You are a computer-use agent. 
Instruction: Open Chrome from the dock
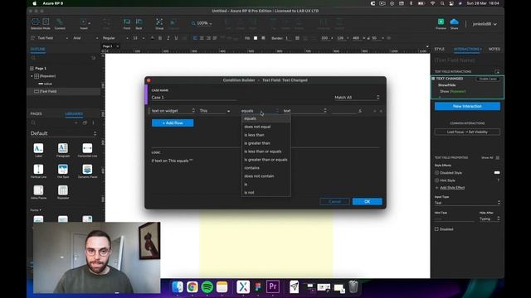coord(192,287)
